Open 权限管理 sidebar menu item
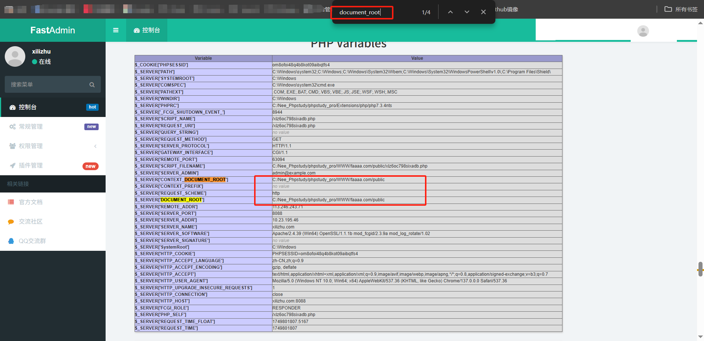The height and width of the screenshot is (341, 704). coord(53,146)
